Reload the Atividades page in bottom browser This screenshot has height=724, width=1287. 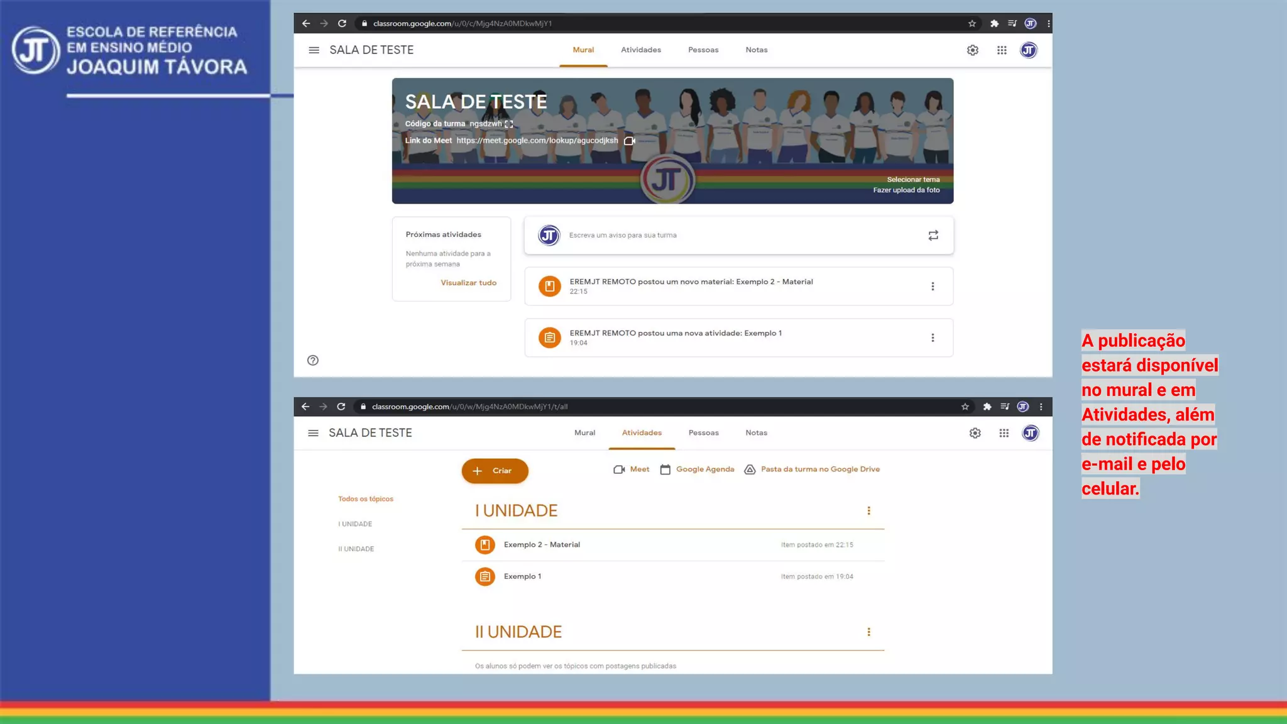click(341, 407)
